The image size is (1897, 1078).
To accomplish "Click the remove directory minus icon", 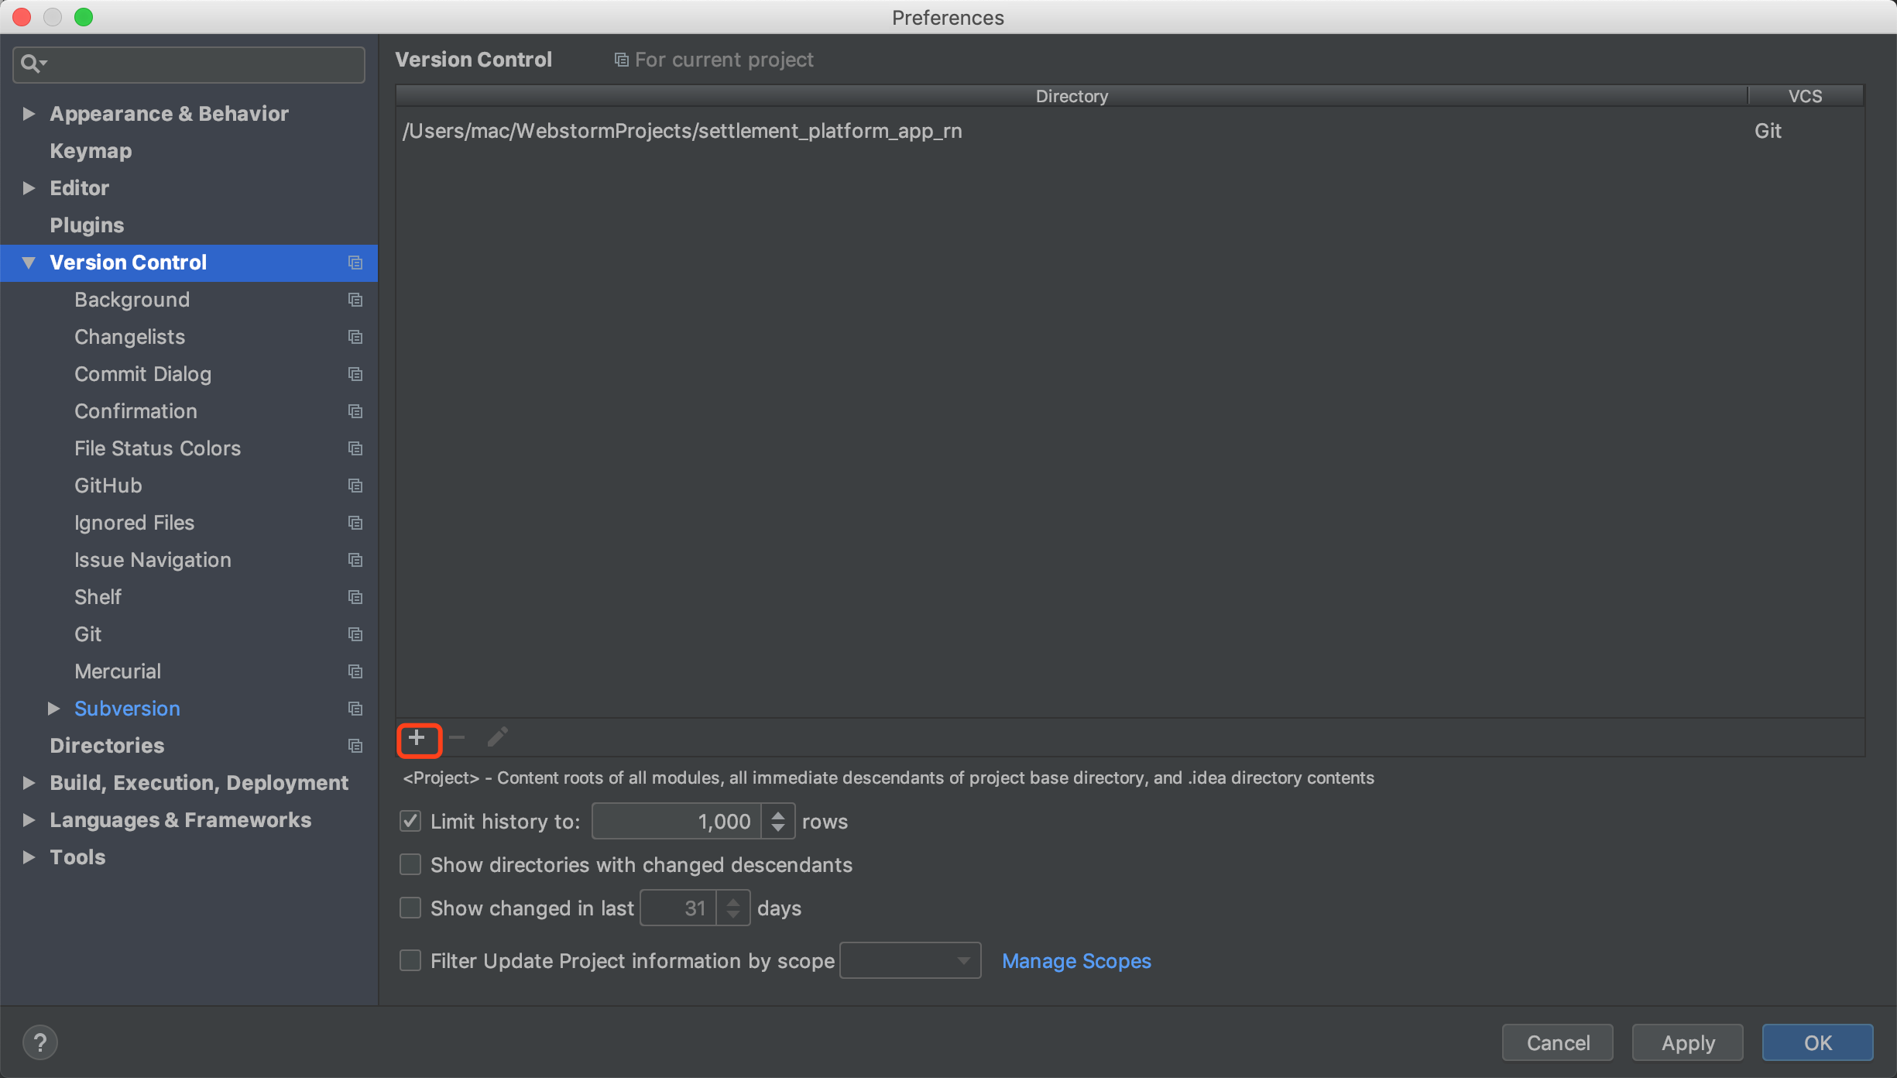I will coord(457,738).
